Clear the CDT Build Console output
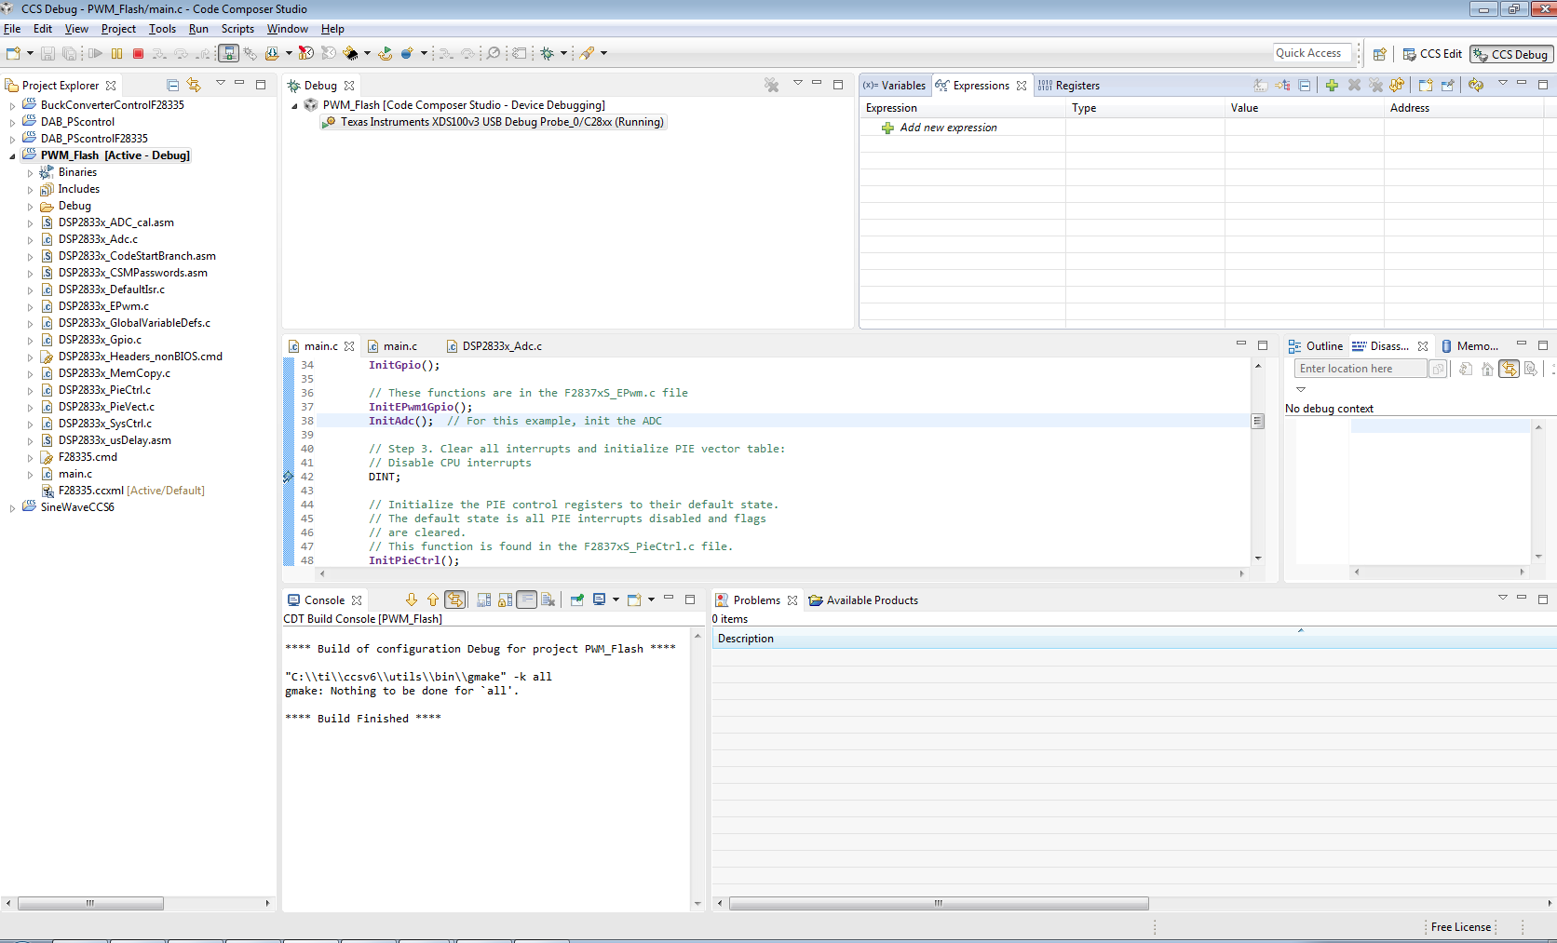This screenshot has width=1557, height=943. coord(548,600)
